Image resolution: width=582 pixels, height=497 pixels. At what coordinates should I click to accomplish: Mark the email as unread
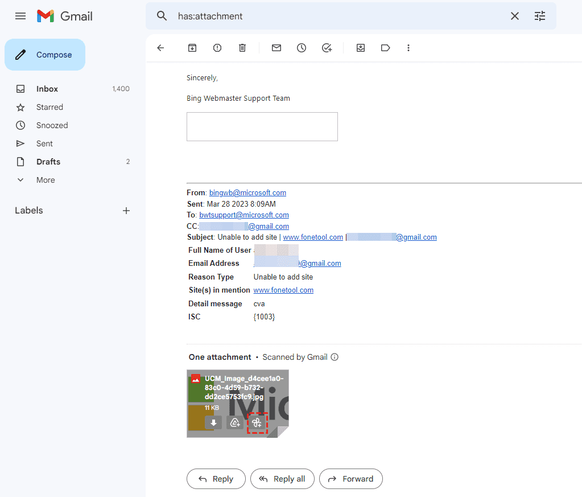(x=276, y=48)
